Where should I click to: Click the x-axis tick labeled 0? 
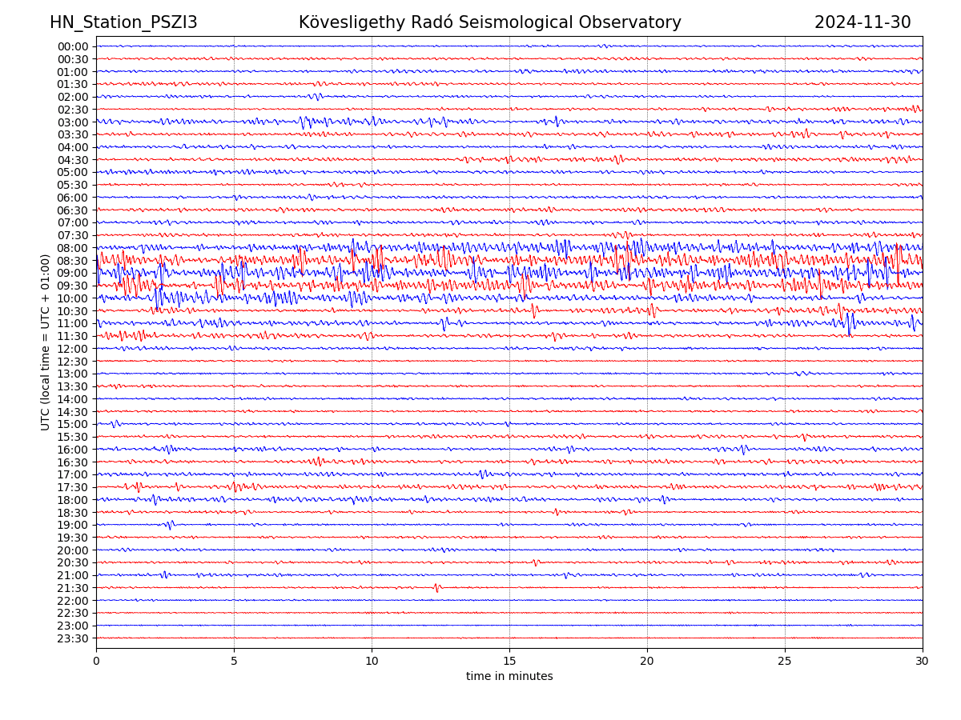tap(96, 662)
